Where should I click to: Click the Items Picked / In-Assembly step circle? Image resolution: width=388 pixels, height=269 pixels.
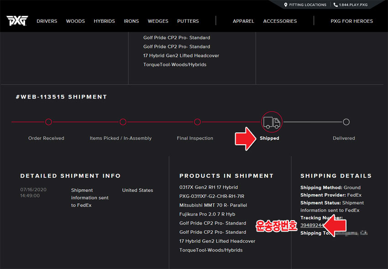click(x=123, y=122)
